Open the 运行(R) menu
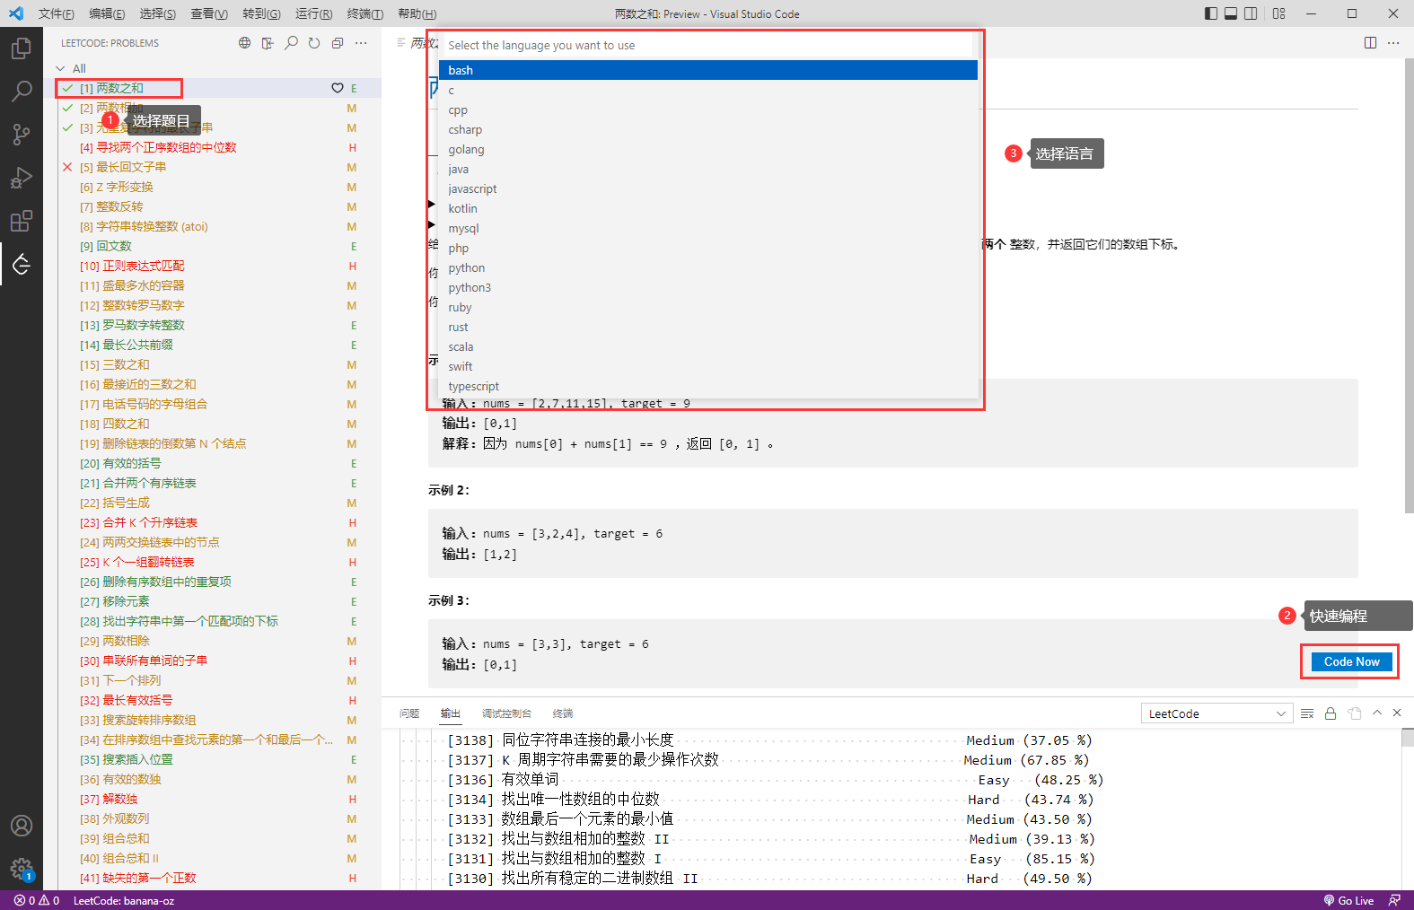Image resolution: width=1414 pixels, height=910 pixels. (x=313, y=13)
